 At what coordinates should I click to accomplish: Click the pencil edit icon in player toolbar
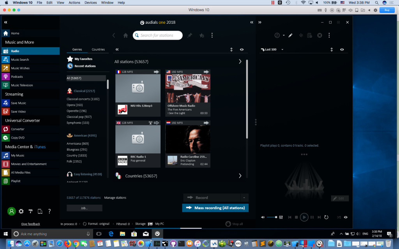(290, 35)
